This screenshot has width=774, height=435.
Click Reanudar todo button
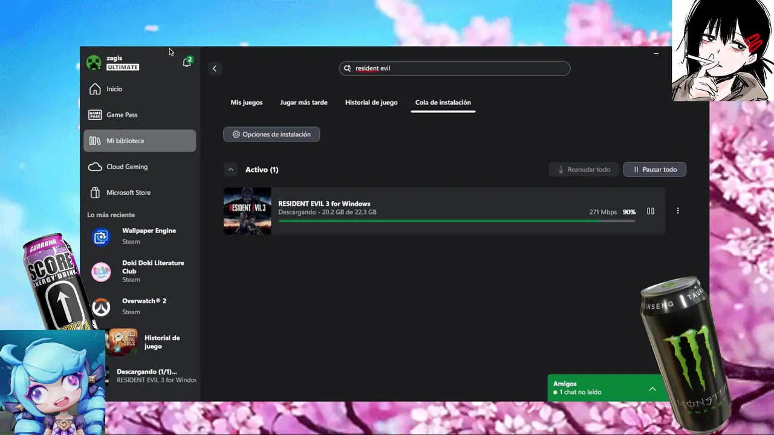coord(584,170)
